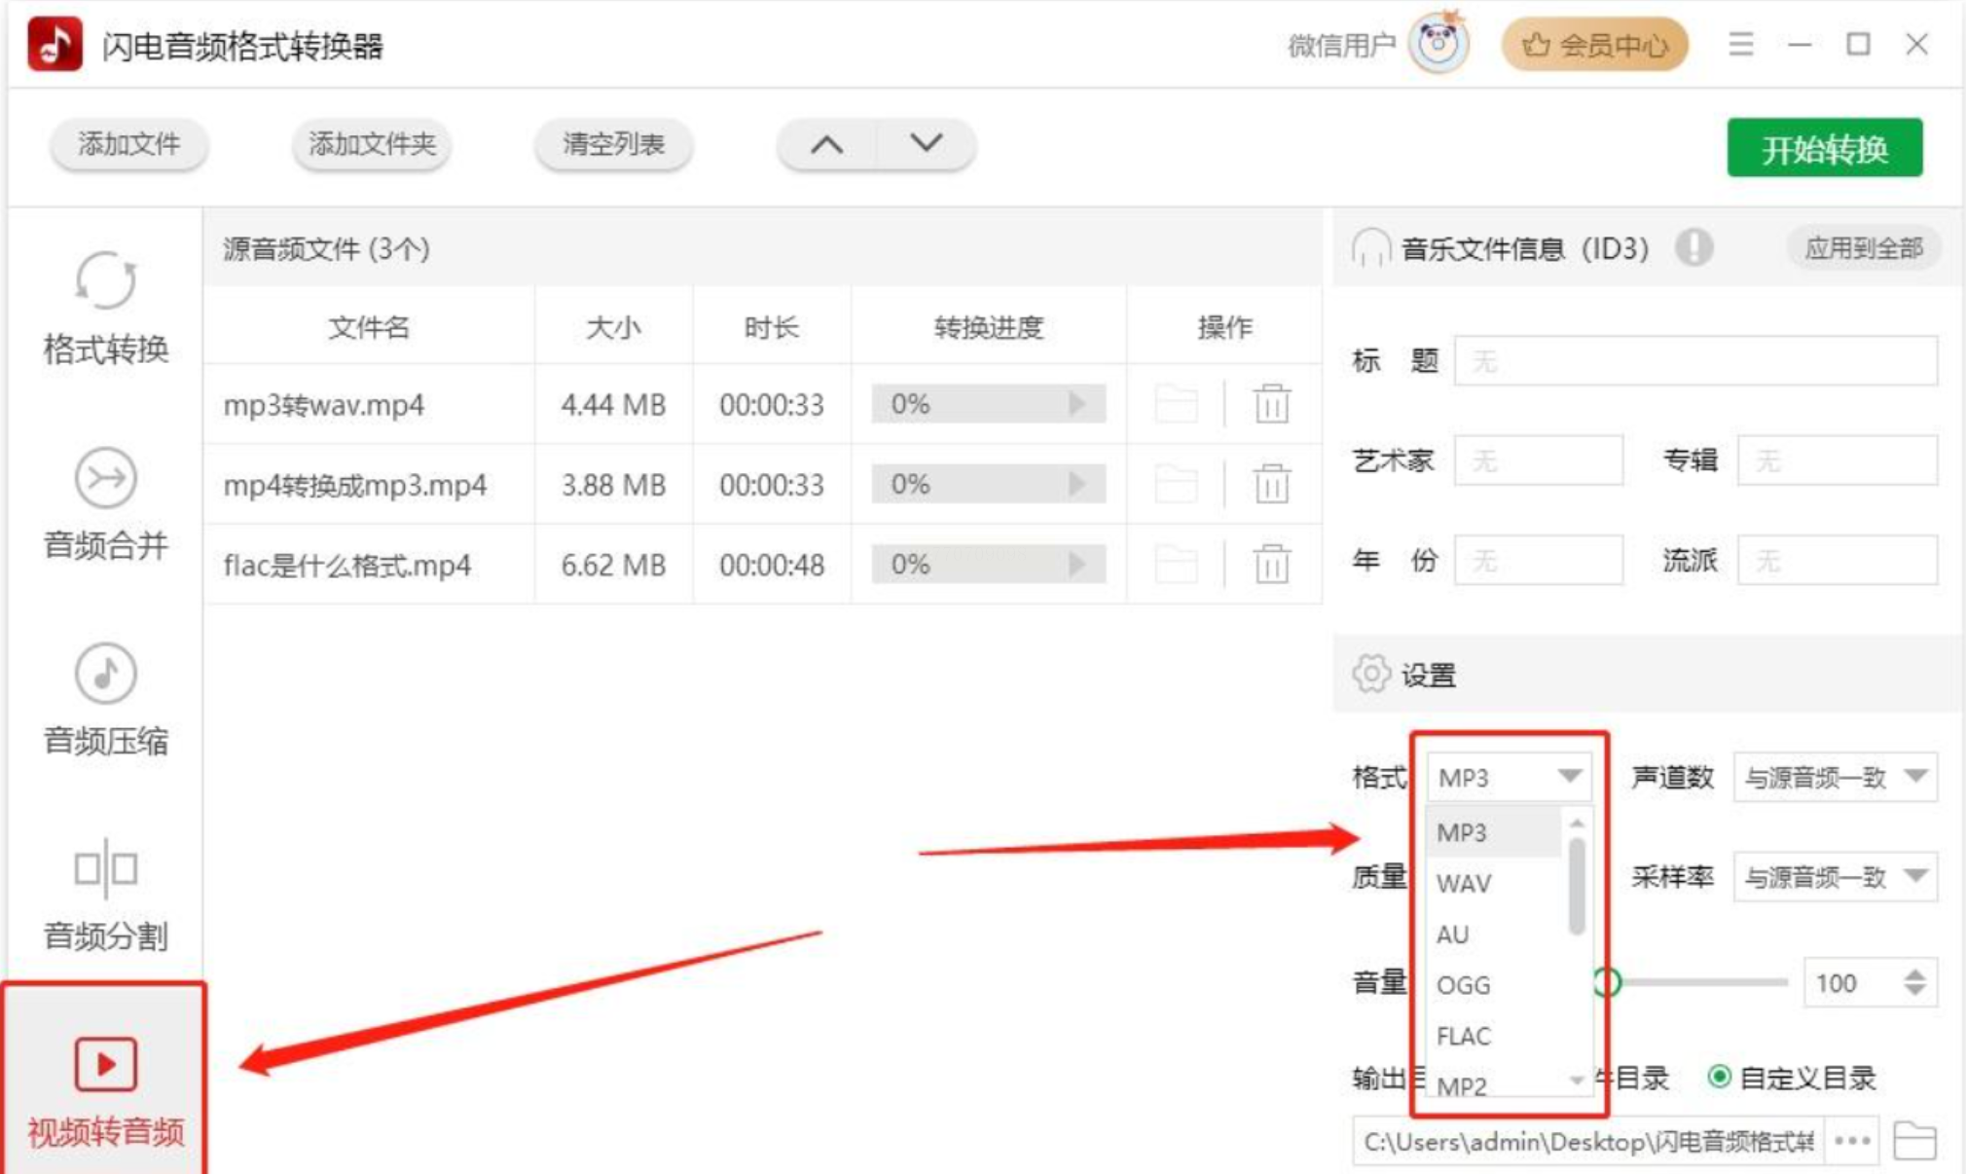This screenshot has width=1966, height=1174.
Task: Select the 自定义目录 radio button
Action: [1720, 1077]
